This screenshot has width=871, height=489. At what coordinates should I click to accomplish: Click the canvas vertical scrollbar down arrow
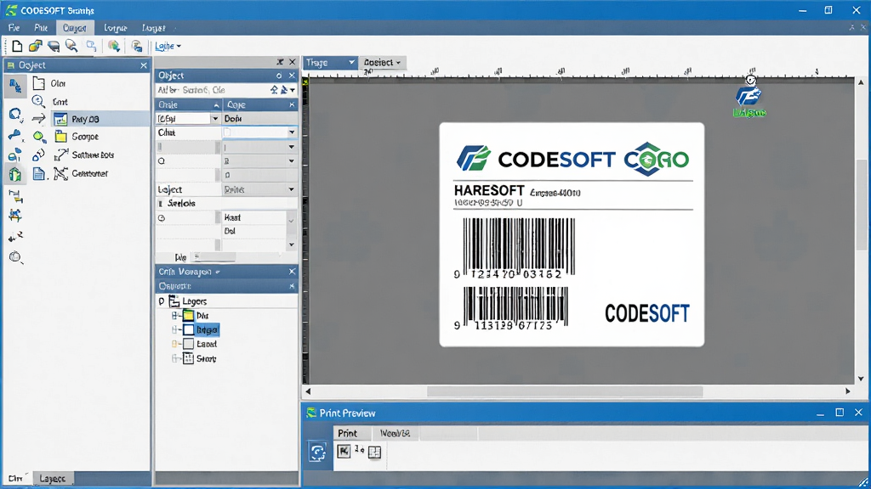click(x=861, y=379)
